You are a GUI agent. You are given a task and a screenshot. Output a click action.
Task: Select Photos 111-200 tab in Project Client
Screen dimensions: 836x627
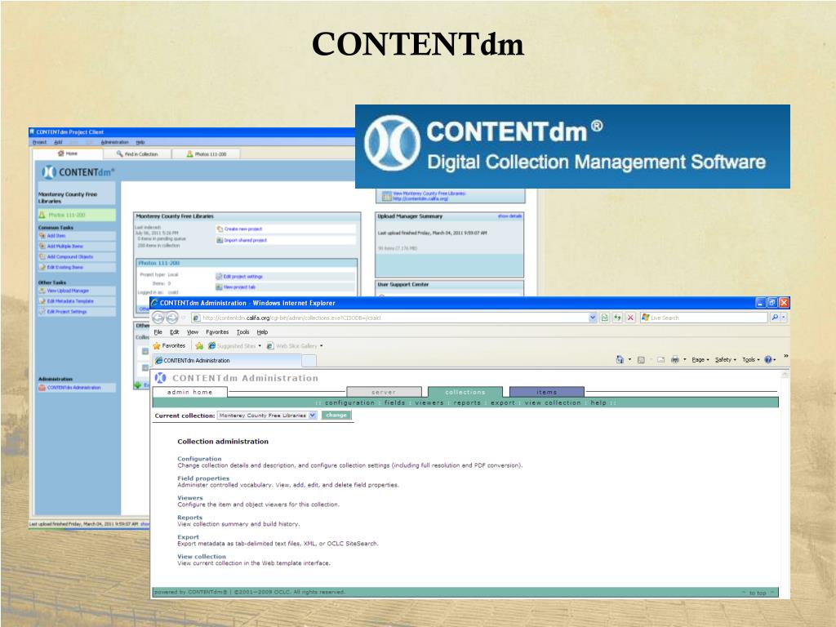click(x=207, y=154)
